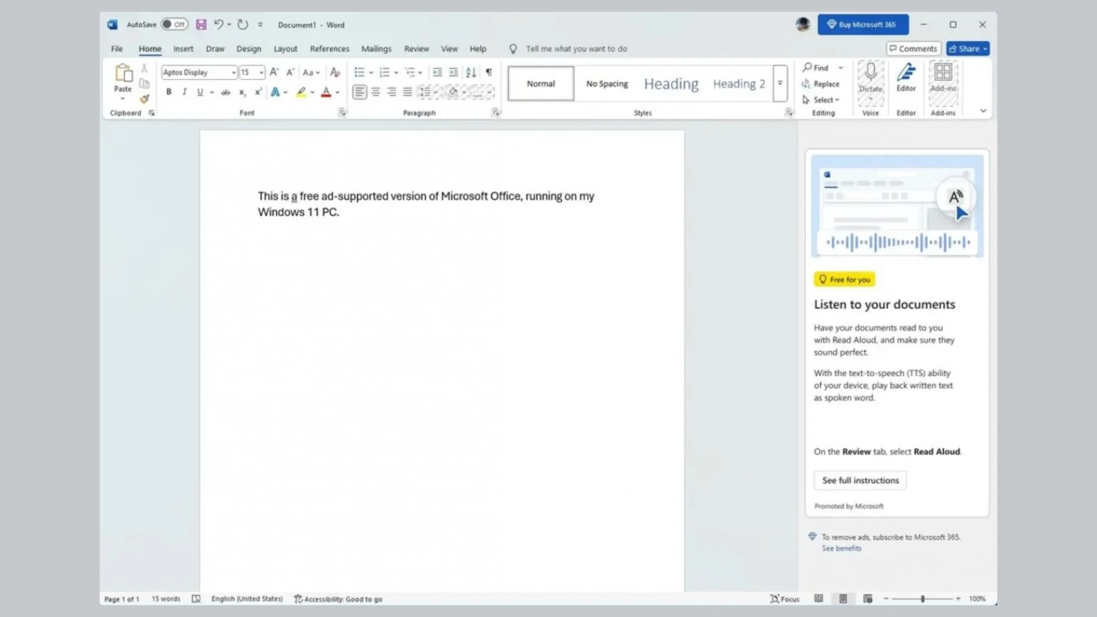Clear all formatting icon
Image resolution: width=1097 pixels, height=617 pixels.
pos(335,72)
